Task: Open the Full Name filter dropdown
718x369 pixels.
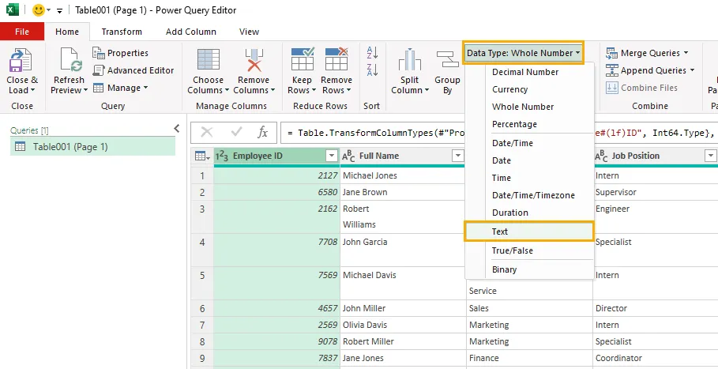Action: pyautogui.click(x=458, y=156)
